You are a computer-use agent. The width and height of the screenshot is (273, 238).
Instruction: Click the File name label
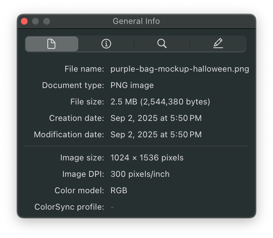point(84,69)
